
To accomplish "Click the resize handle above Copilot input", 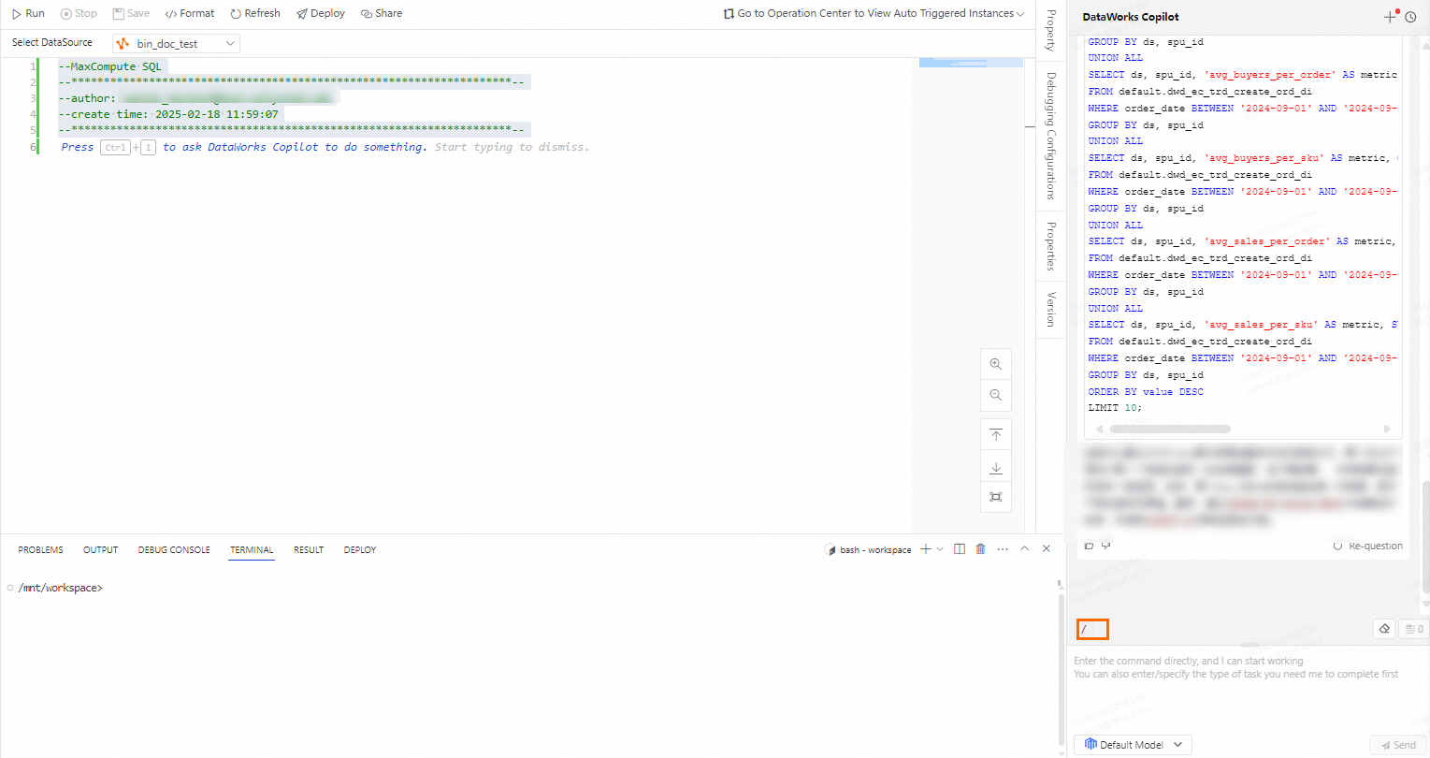I will tap(1249, 645).
